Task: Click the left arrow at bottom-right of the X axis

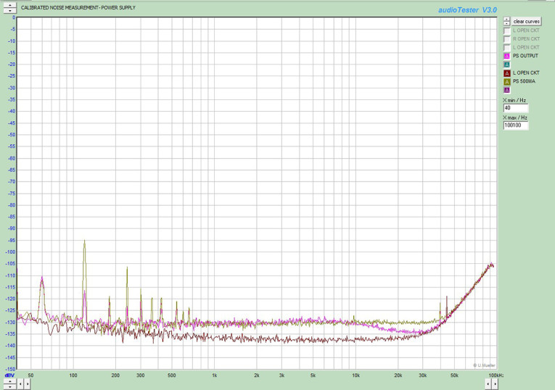Action: (x=488, y=383)
